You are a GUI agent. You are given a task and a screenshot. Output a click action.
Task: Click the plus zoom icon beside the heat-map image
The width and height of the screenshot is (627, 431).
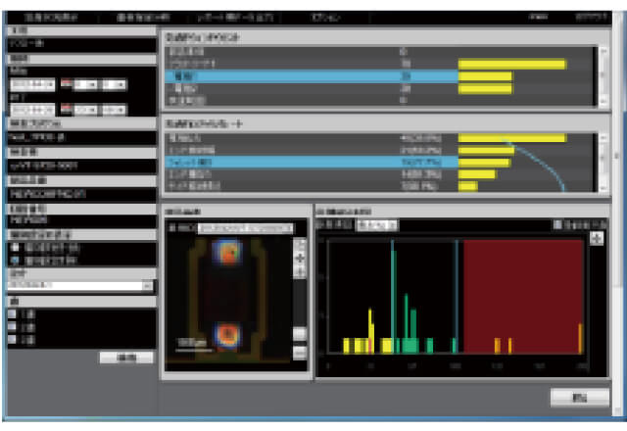[300, 259]
